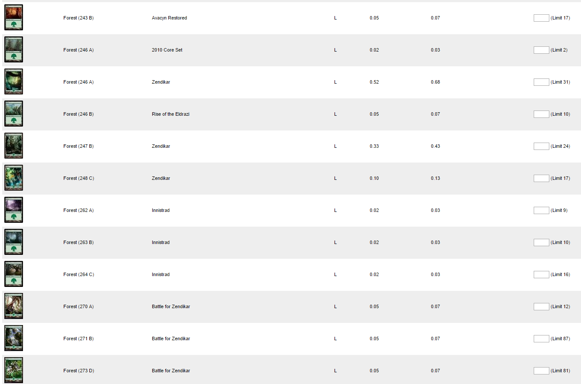Click the quantity box for Forest (247 B)
The height and width of the screenshot is (384, 581).
click(541, 146)
